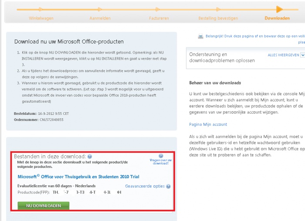Click Evaluatielicentie van 60 dagen text
305x221 pixels.
pyautogui.click(x=56, y=186)
